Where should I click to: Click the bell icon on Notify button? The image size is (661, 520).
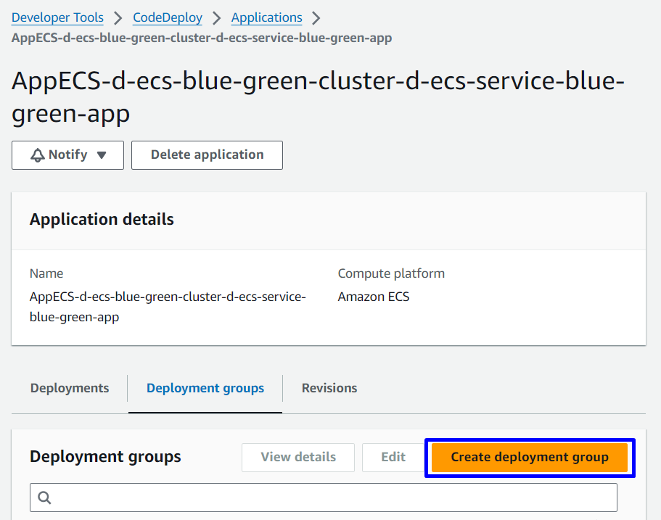tap(38, 155)
